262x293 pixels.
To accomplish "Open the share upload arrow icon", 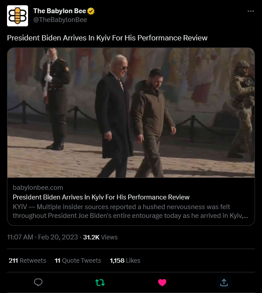I will (x=224, y=282).
